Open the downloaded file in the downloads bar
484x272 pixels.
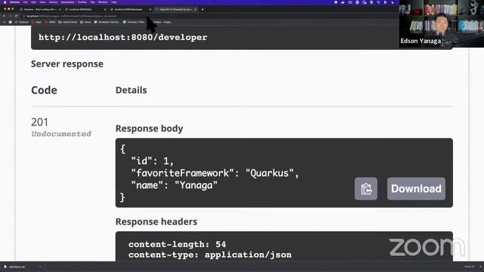22,267
